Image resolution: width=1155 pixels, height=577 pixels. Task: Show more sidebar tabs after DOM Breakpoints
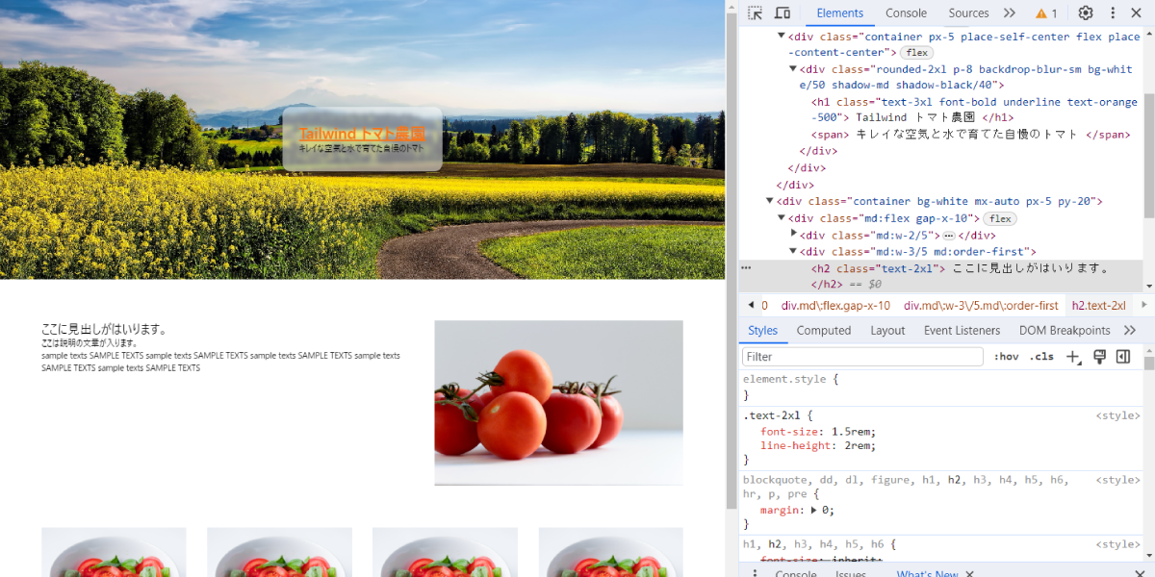[1130, 331]
